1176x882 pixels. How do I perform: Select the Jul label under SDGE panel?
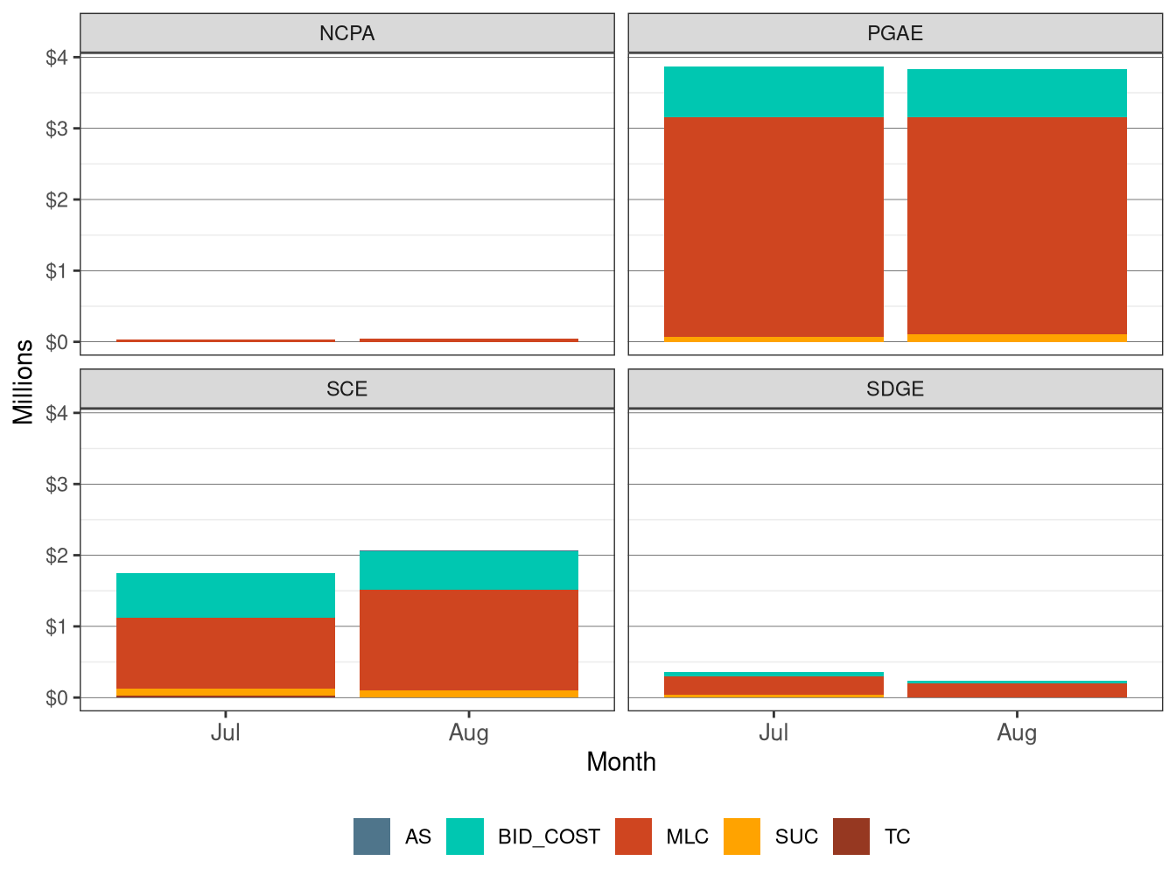[773, 732]
